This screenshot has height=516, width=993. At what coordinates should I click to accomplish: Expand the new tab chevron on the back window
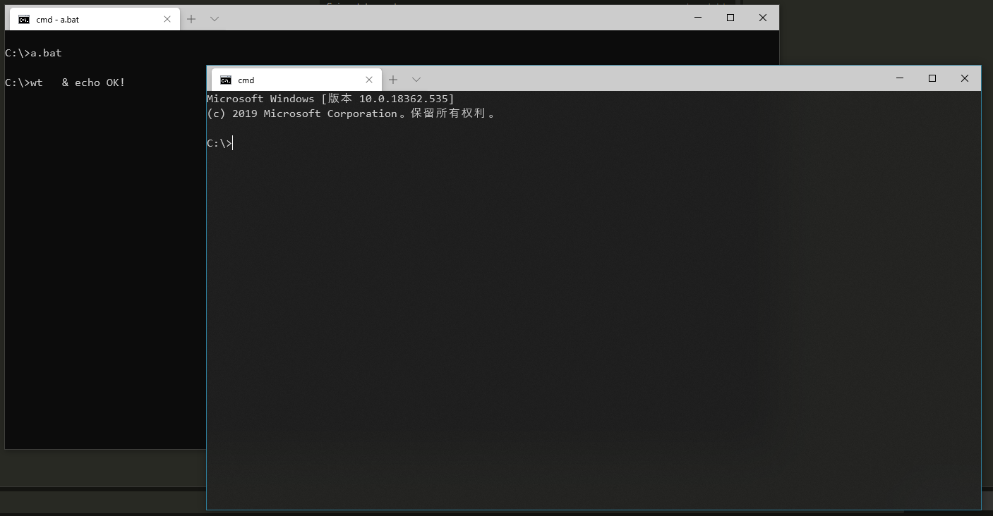click(214, 19)
